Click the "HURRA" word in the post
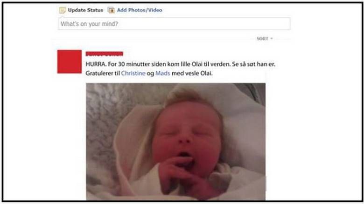 (x=96, y=64)
